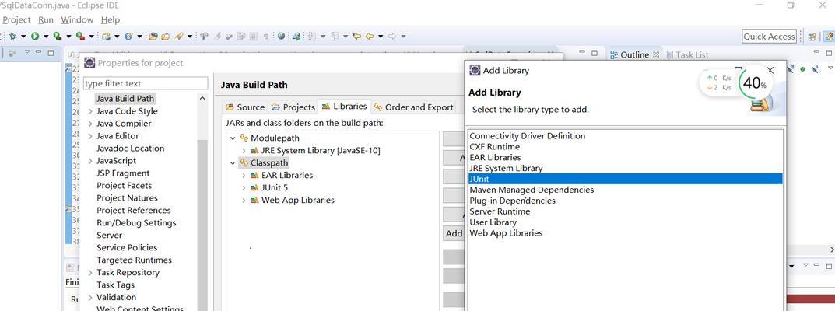Collapse the Classpath node
The height and width of the screenshot is (311, 835).
click(x=233, y=162)
